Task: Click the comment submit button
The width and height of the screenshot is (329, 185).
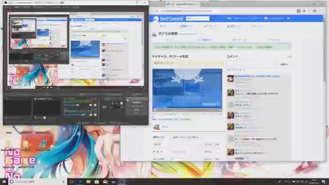Action: tap(284, 65)
